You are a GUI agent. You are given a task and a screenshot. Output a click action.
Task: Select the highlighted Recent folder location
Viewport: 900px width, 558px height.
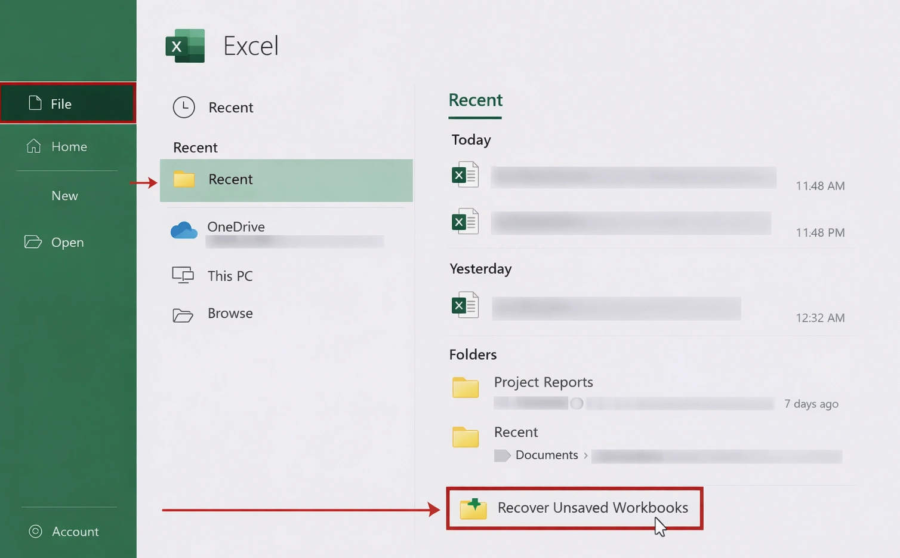(x=286, y=180)
